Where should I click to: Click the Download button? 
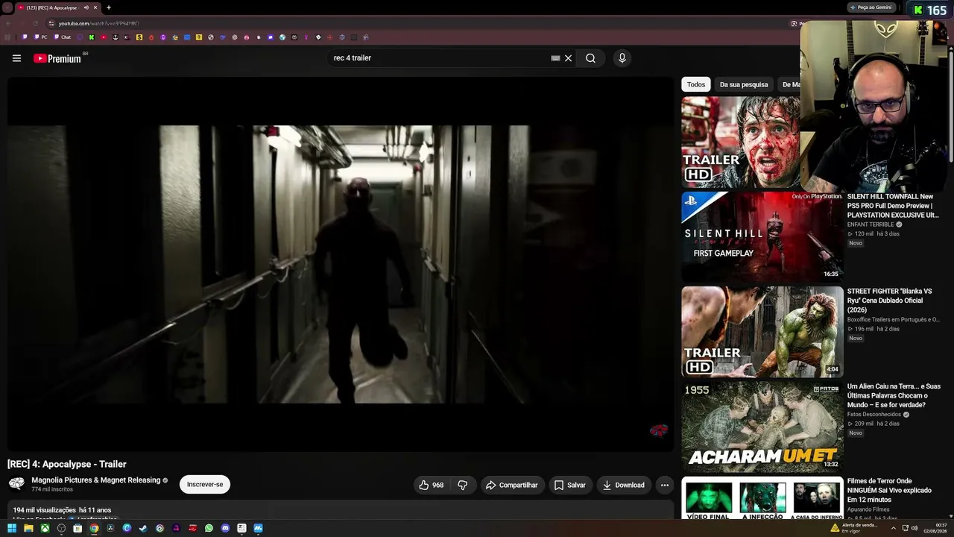click(624, 485)
